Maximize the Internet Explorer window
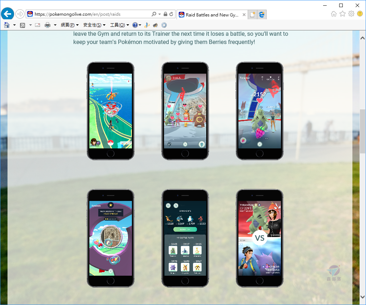Viewport: 366px width, 305px height. tap(341, 5)
